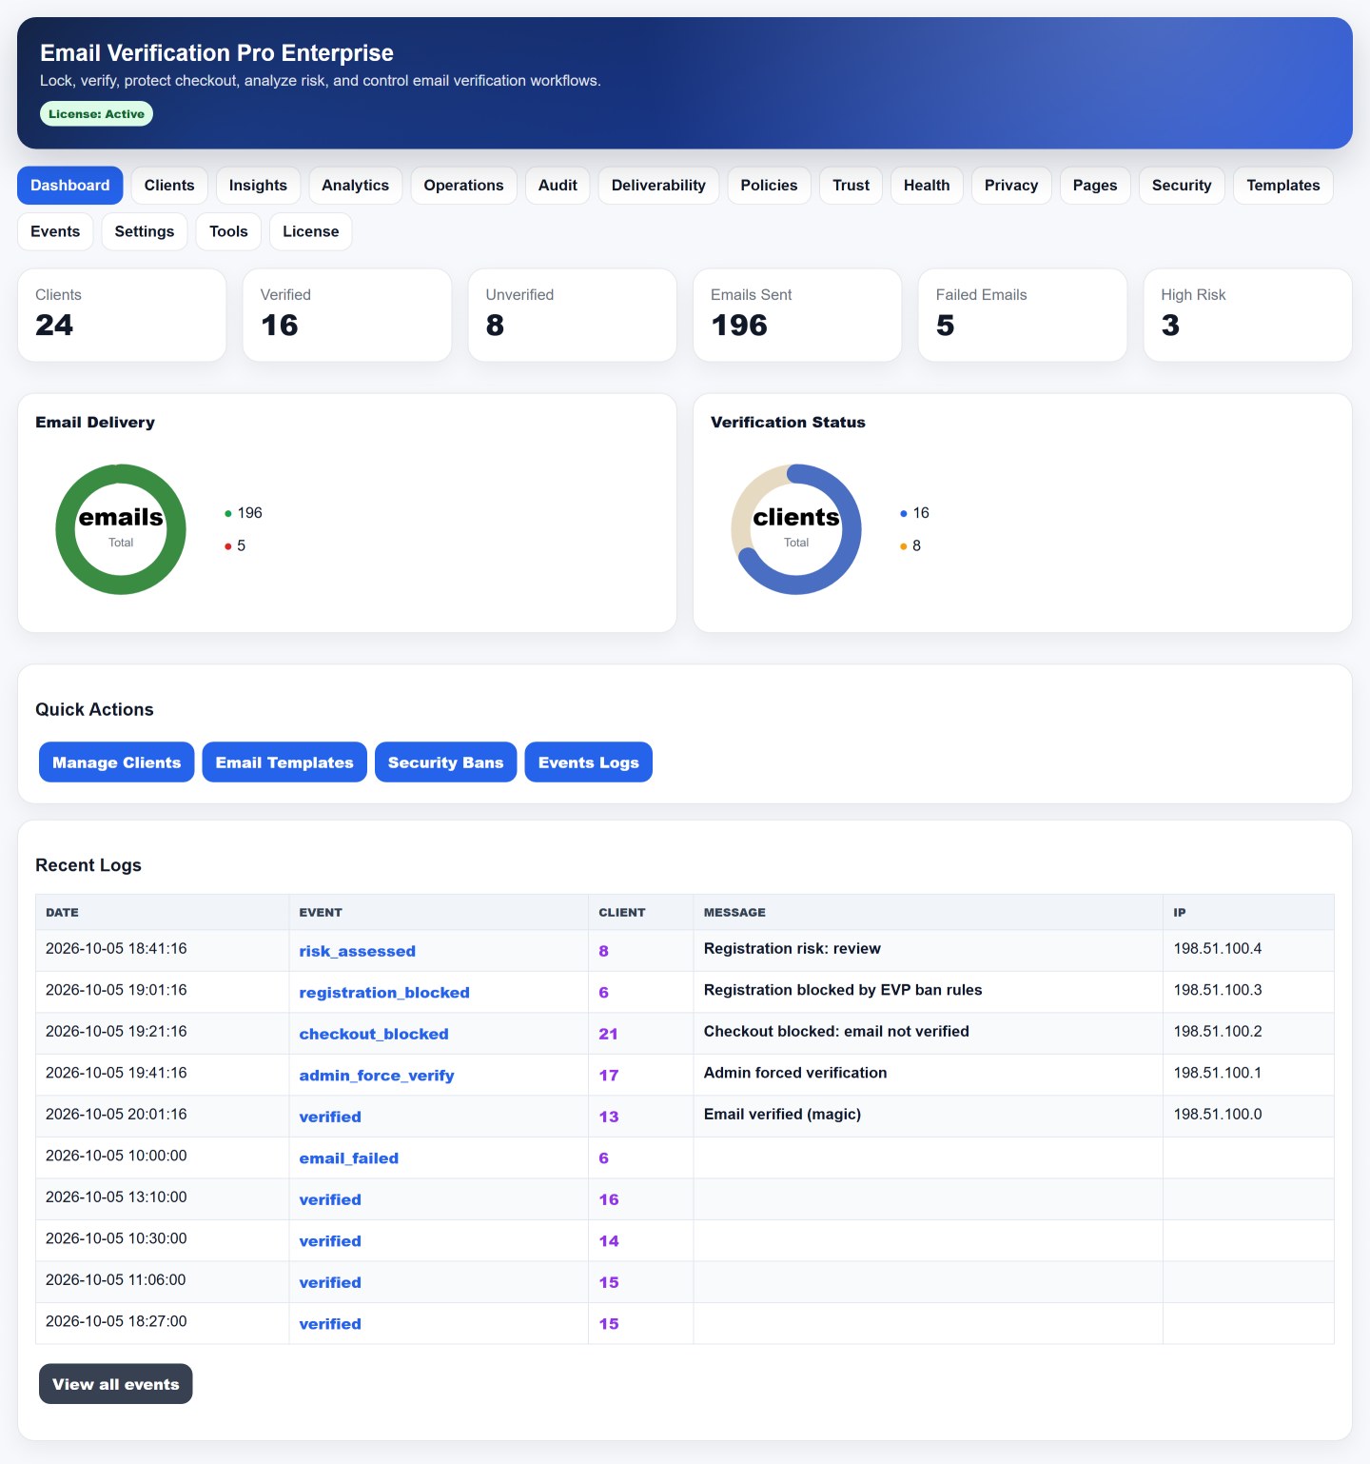Viewport: 1370px width, 1464px height.
Task: Click the License: Active badge
Action: tap(96, 114)
